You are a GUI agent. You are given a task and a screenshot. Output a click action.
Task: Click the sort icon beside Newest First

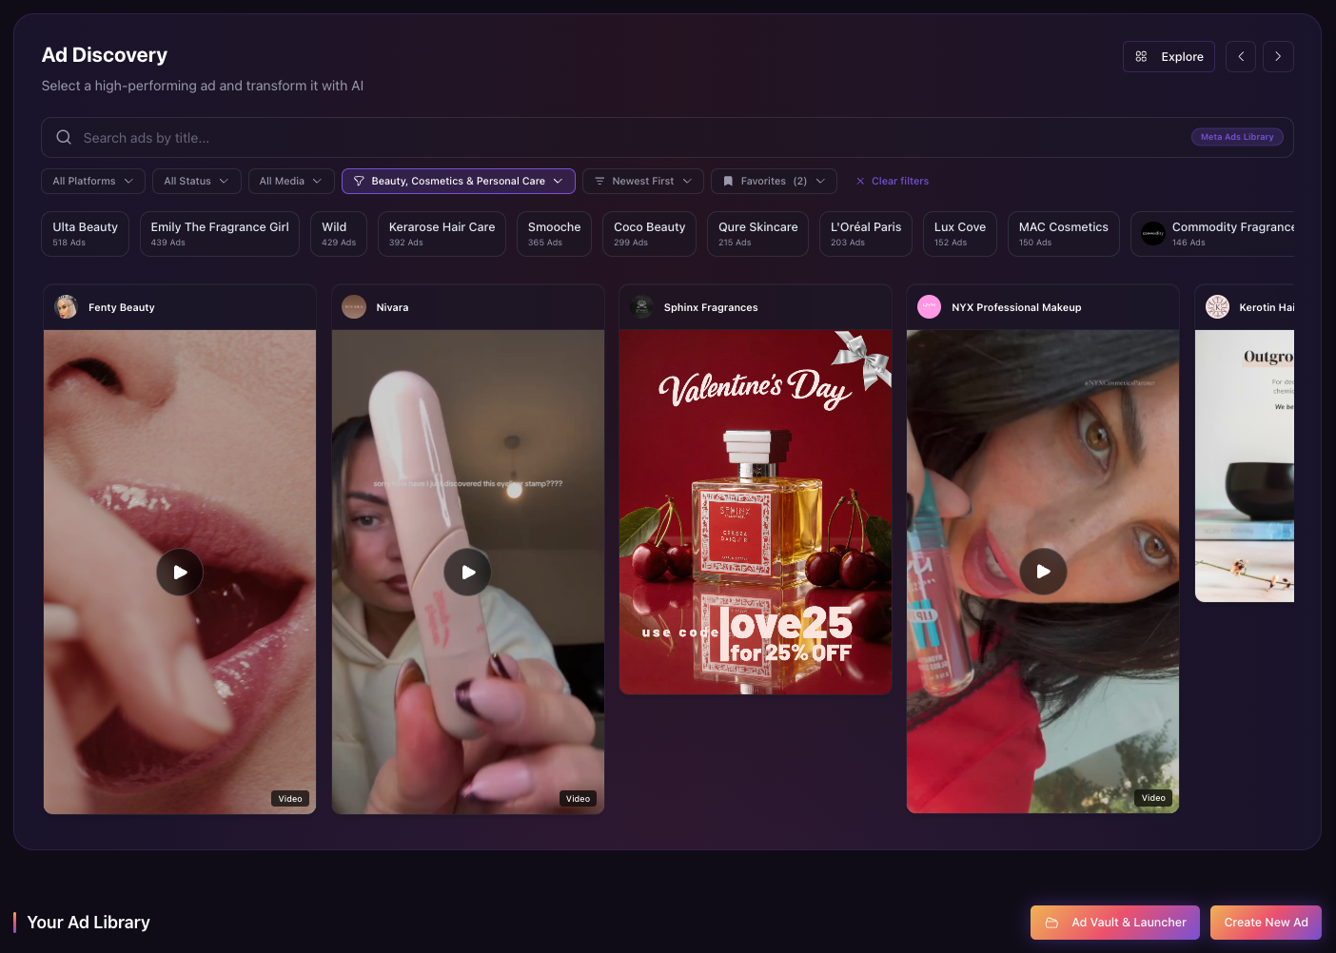599,181
